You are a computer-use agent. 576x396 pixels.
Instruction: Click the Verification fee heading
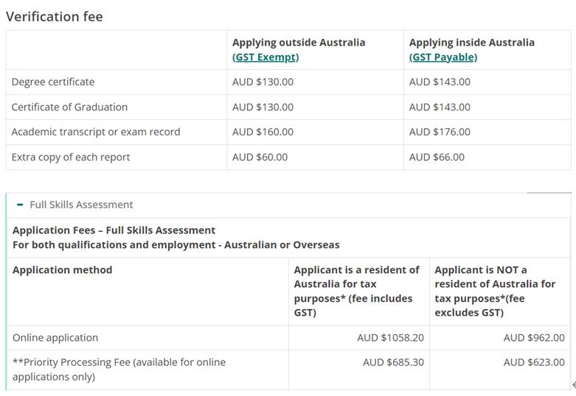[55, 16]
